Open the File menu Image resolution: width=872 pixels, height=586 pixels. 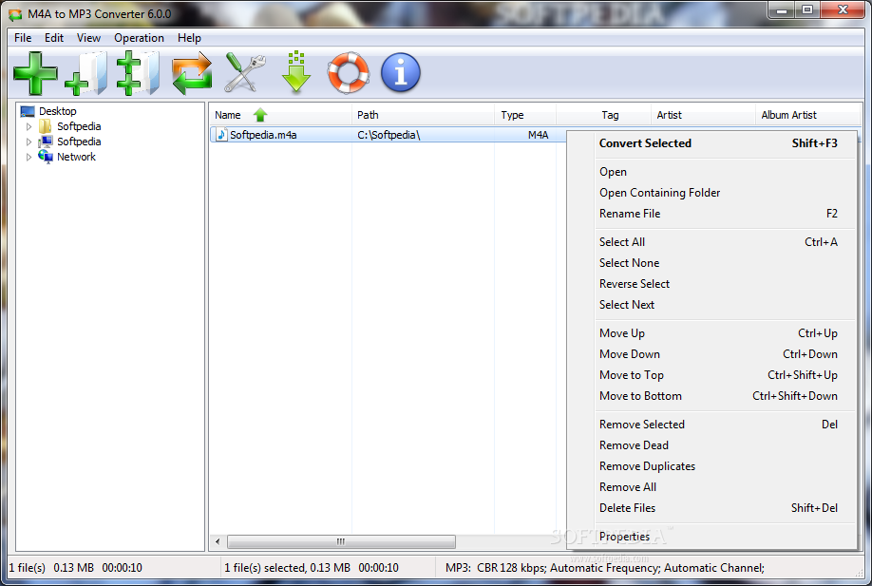(23, 38)
